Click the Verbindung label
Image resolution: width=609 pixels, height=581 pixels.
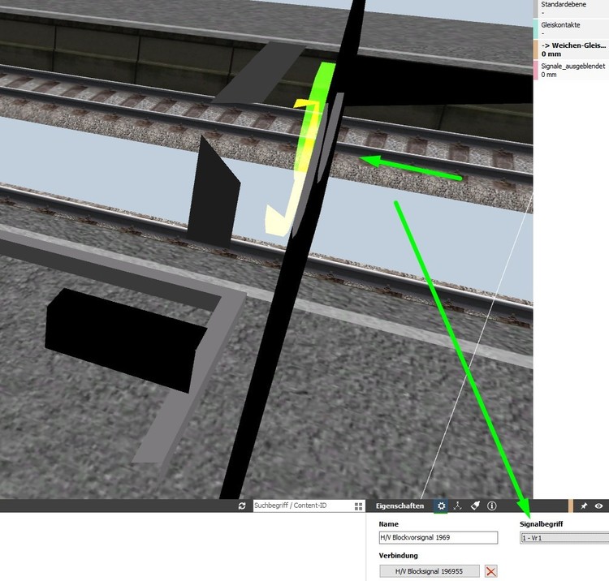(x=398, y=555)
